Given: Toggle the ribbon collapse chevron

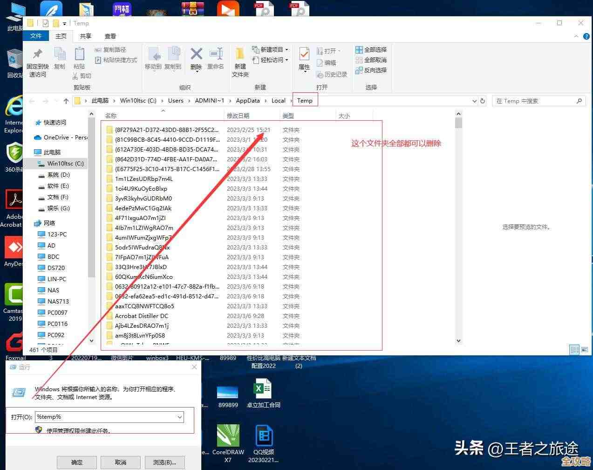Looking at the screenshot, I should click(x=576, y=36).
